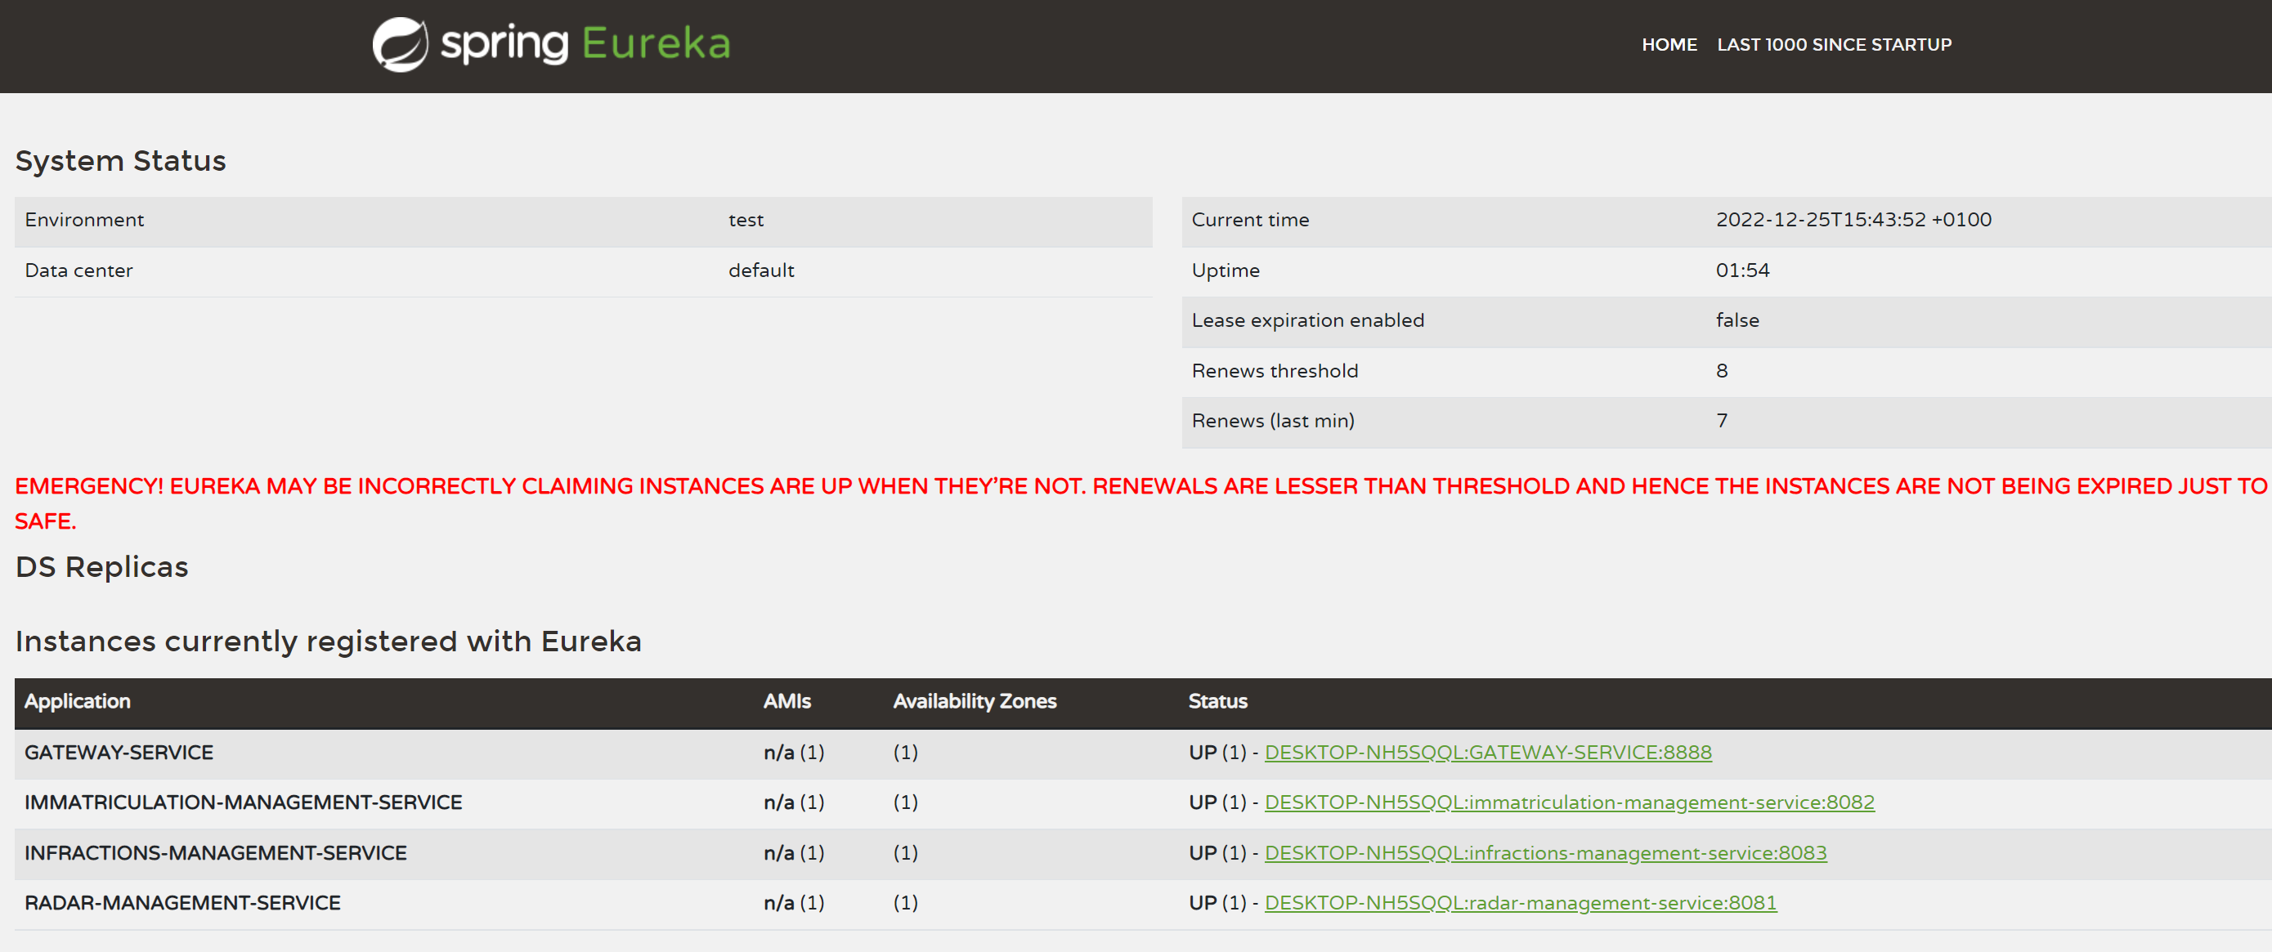2272x952 pixels.
Task: Click the red EMERGENCY warning message
Action: 1138,486
